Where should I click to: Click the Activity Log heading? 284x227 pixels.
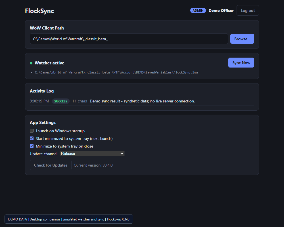point(42,91)
